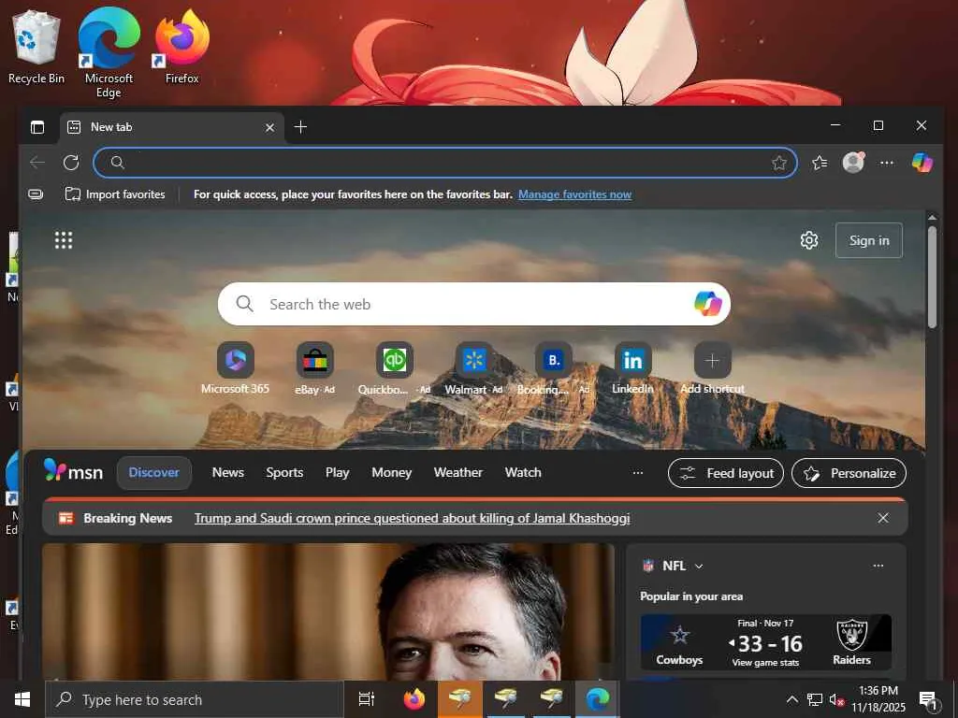Open the Recycle Bin desktop icon

(36, 48)
